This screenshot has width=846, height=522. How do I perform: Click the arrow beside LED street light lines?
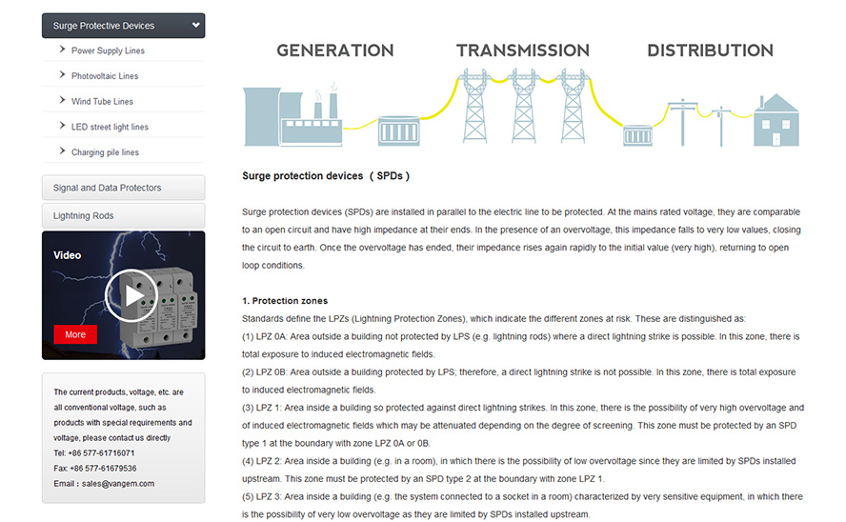(x=62, y=126)
